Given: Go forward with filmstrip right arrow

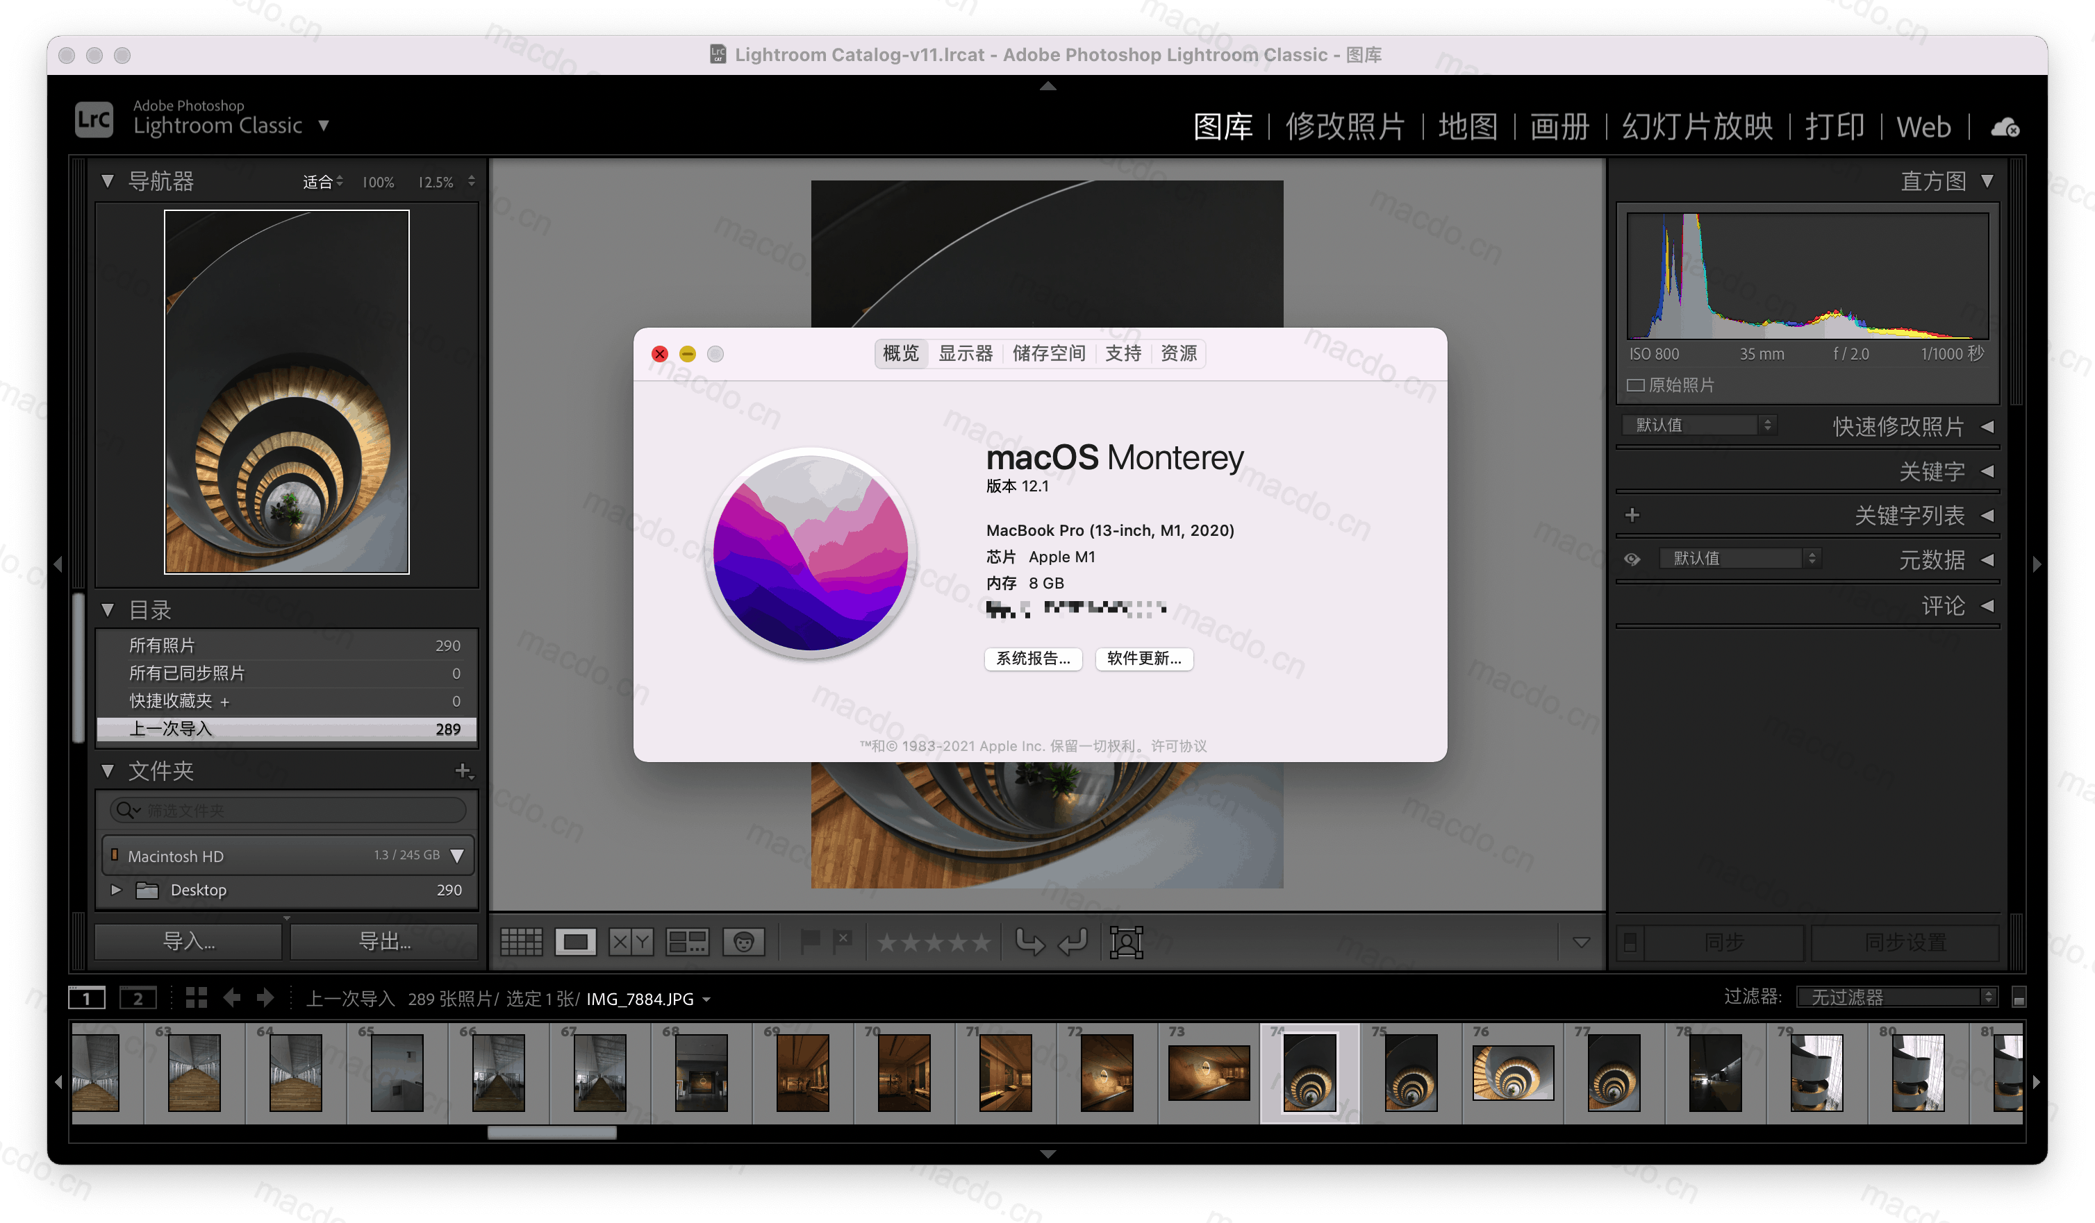Looking at the screenshot, I should click(265, 998).
